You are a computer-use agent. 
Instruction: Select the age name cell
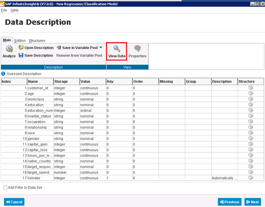pyautogui.click(x=40, y=94)
